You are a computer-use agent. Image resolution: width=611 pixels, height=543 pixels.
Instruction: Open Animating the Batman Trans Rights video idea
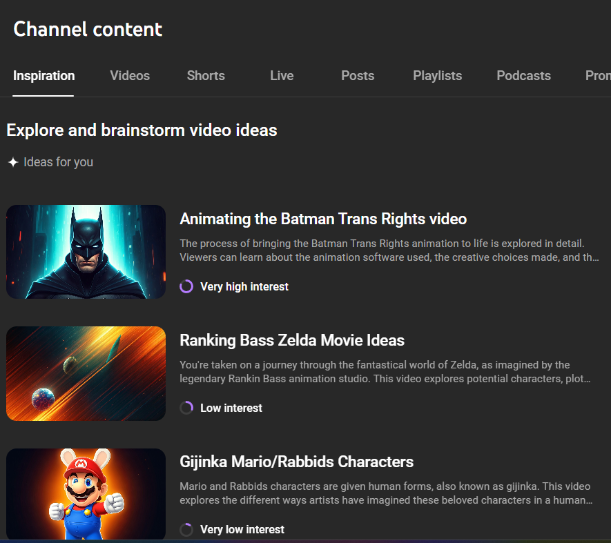(323, 219)
